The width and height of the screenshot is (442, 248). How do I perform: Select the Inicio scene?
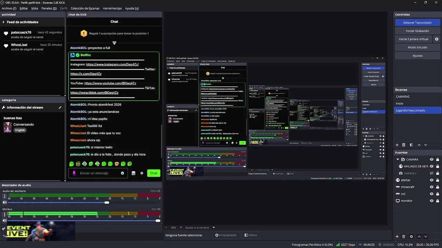point(417,103)
